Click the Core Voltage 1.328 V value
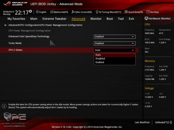Screen dimensions: 174x130 point(162,43)
